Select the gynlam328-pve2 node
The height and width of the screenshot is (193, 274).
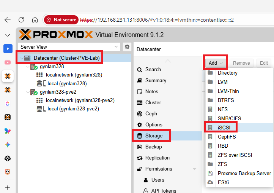(x=58, y=92)
